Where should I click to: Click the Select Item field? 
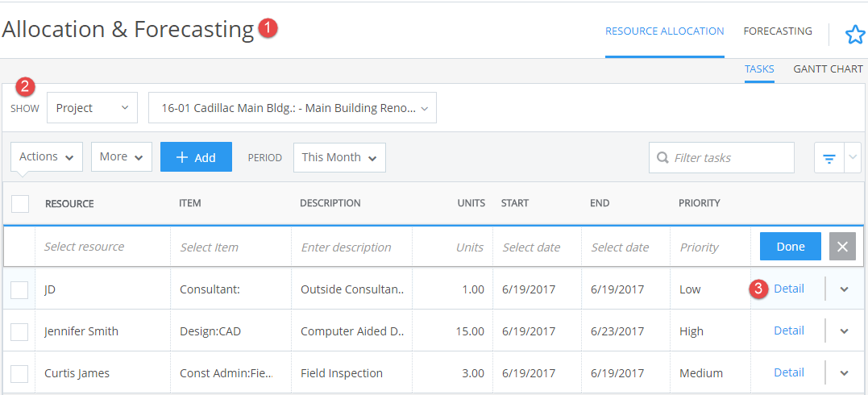[x=230, y=247]
